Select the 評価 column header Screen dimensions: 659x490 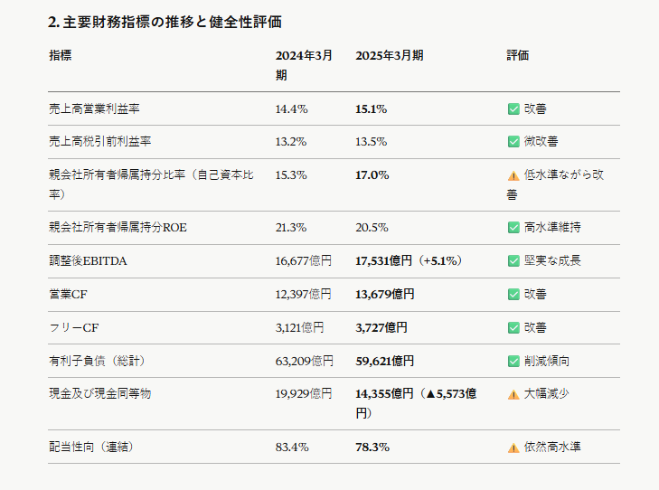518,55
